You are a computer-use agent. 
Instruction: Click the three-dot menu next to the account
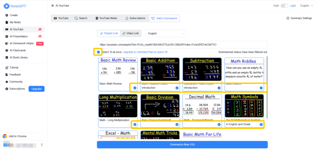(42, 144)
